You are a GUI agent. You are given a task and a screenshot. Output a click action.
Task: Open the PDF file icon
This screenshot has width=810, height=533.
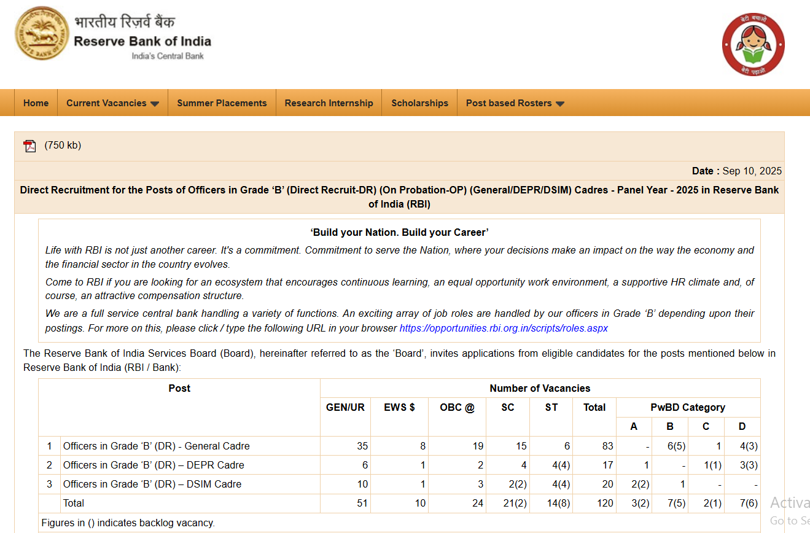tap(29, 146)
